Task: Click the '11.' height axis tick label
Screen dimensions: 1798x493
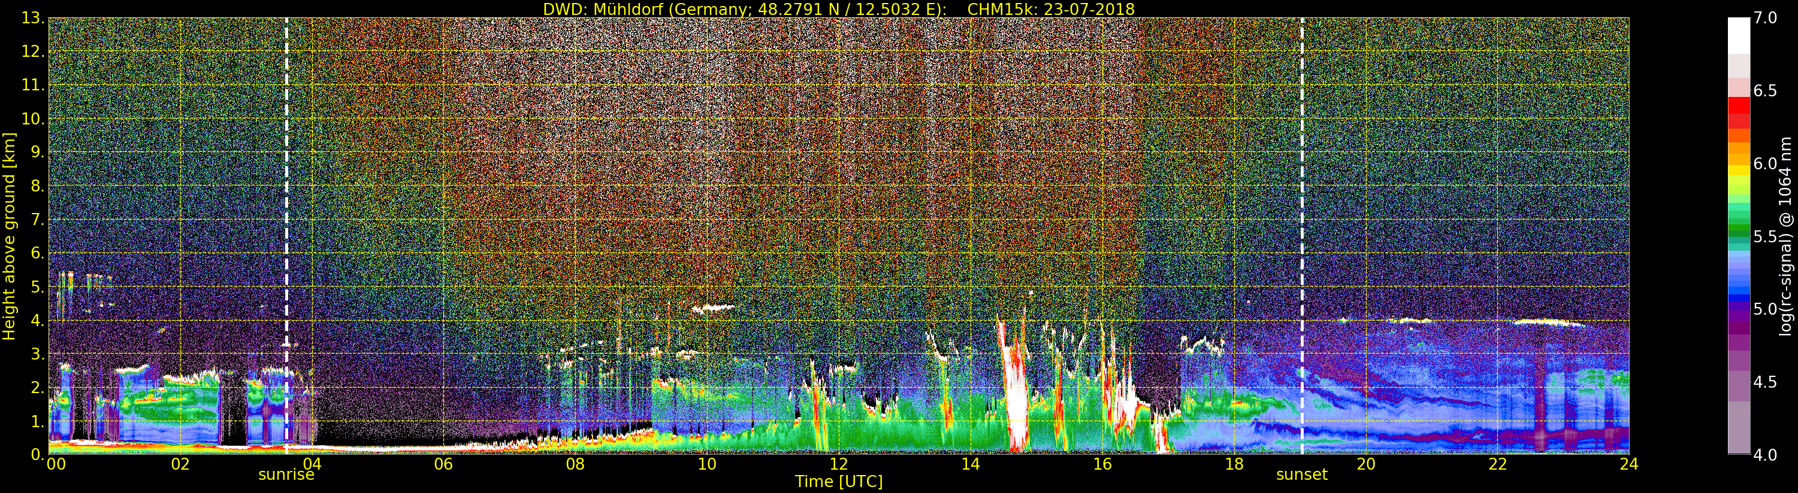Action: 33,85
